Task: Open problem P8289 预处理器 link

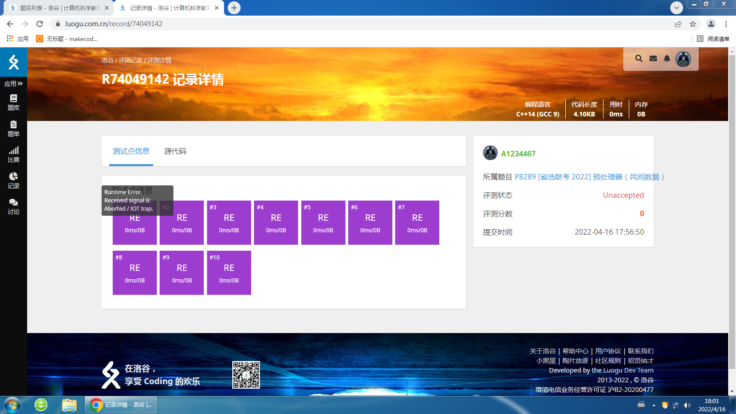Action: [589, 177]
